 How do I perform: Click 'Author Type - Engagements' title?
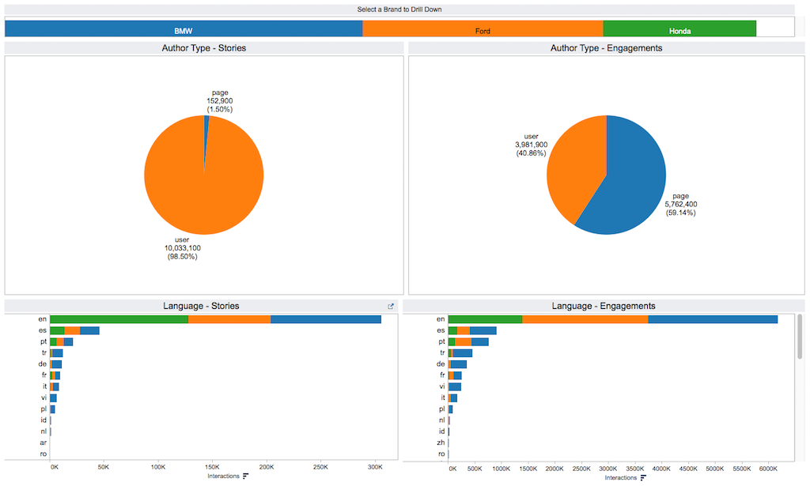(607, 48)
